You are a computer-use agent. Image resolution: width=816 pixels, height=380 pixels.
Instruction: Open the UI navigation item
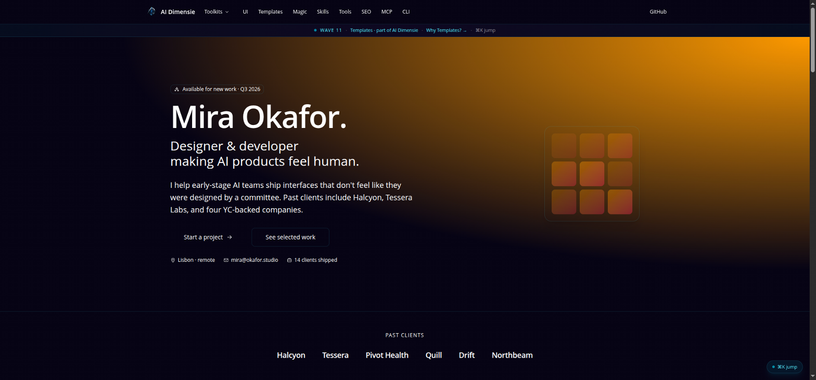click(x=245, y=11)
